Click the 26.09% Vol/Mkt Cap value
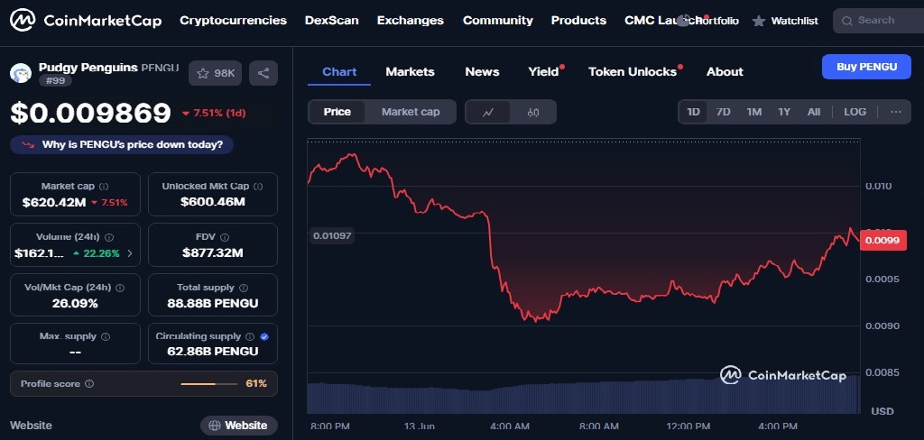Screen dimensions: 924x440 [75, 304]
